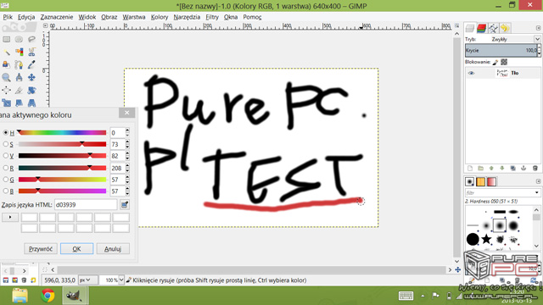The image size is (543, 305).
Task: Click the Anuluj button
Action: [x=113, y=248]
